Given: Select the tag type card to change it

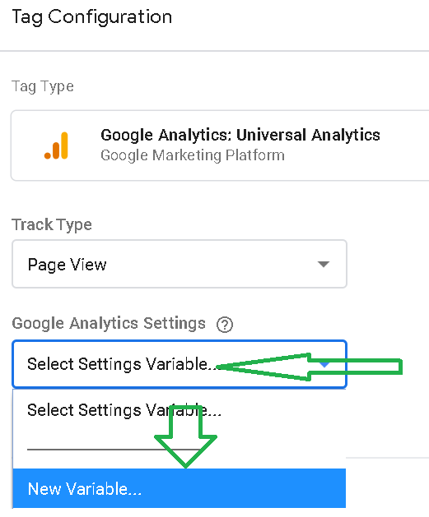Looking at the screenshot, I should click(x=220, y=145).
